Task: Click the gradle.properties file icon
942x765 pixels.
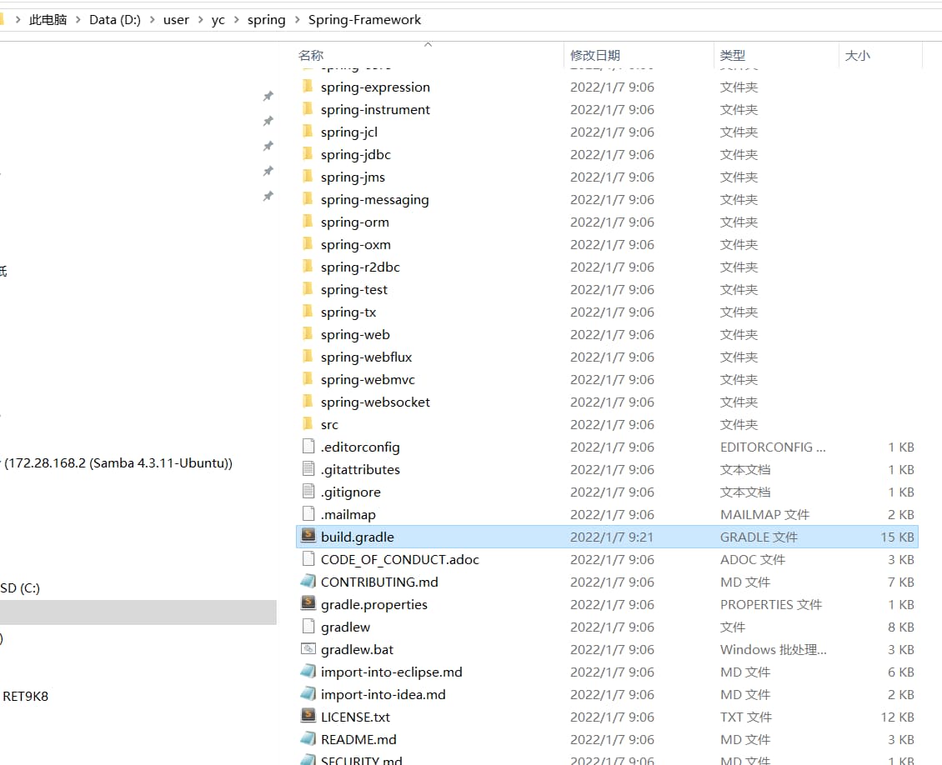Action: pos(308,602)
